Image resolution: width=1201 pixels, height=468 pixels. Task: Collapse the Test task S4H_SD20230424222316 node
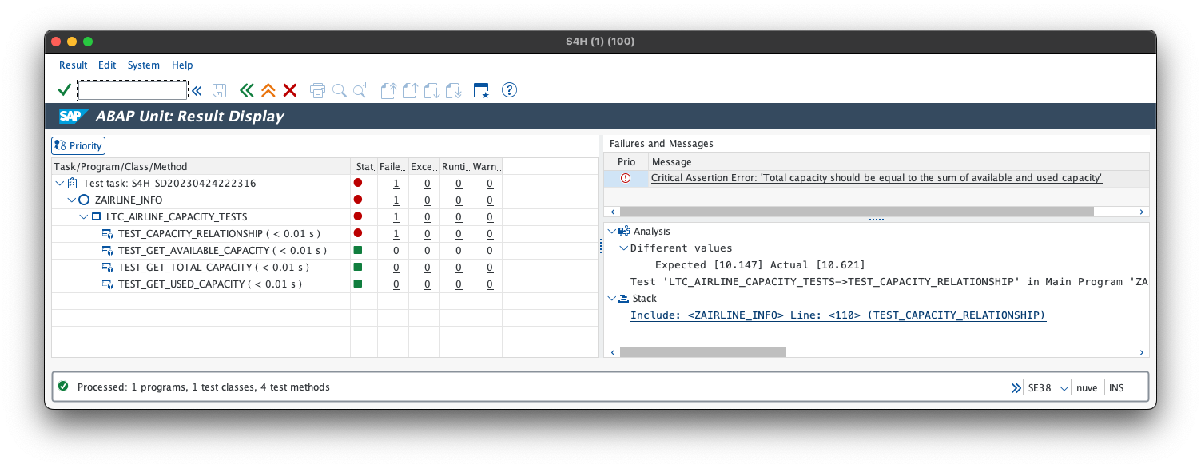(60, 183)
